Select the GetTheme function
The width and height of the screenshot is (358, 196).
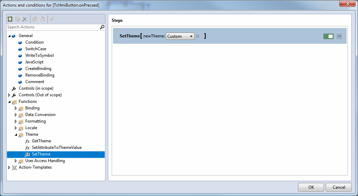pyautogui.click(x=41, y=141)
